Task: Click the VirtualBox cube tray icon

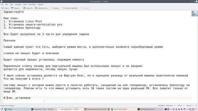Action: (x=168, y=109)
